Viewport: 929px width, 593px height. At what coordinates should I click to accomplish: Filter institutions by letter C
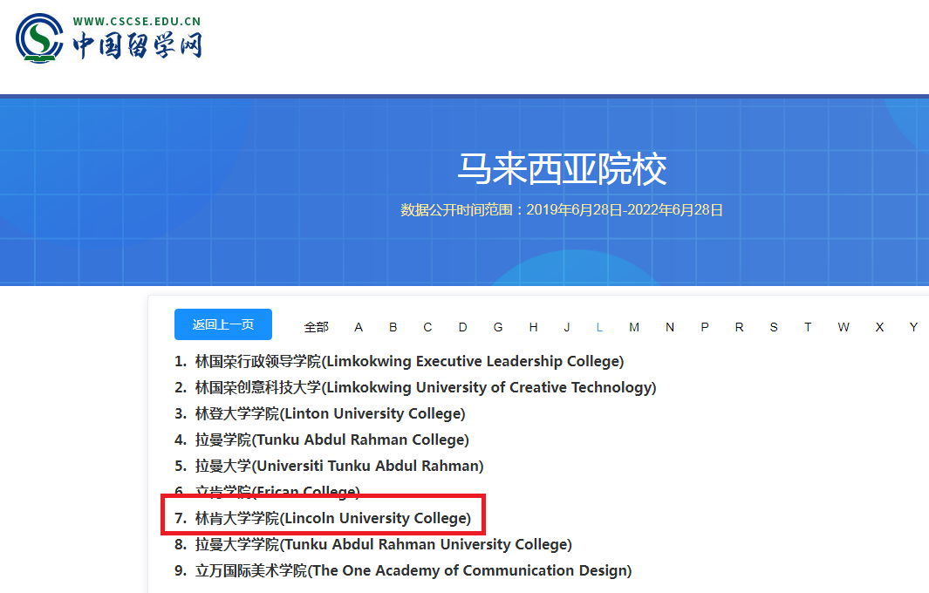click(427, 327)
